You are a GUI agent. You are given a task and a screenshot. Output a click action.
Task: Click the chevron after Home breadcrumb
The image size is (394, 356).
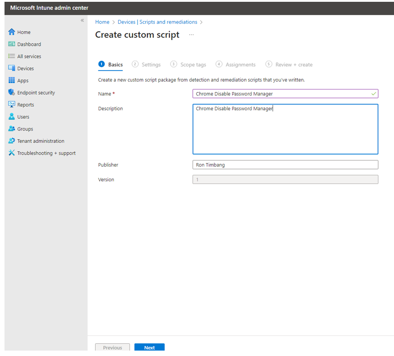[x=114, y=22]
